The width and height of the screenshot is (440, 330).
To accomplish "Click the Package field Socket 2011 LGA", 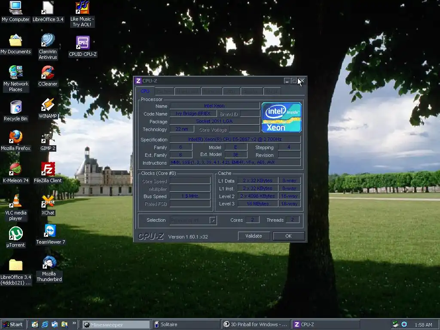I will click(215, 121).
